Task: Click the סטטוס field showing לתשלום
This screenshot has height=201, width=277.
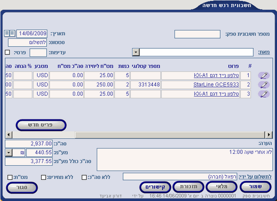Action: [27, 43]
